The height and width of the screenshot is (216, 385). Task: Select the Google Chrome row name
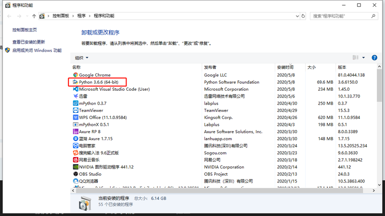point(95,75)
